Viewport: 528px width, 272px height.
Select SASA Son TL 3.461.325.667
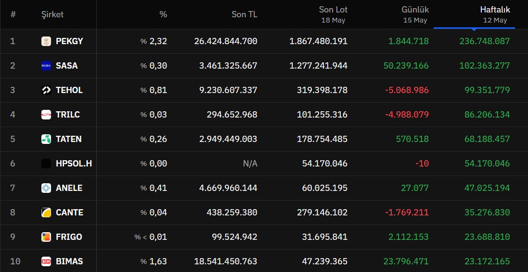tap(228, 66)
